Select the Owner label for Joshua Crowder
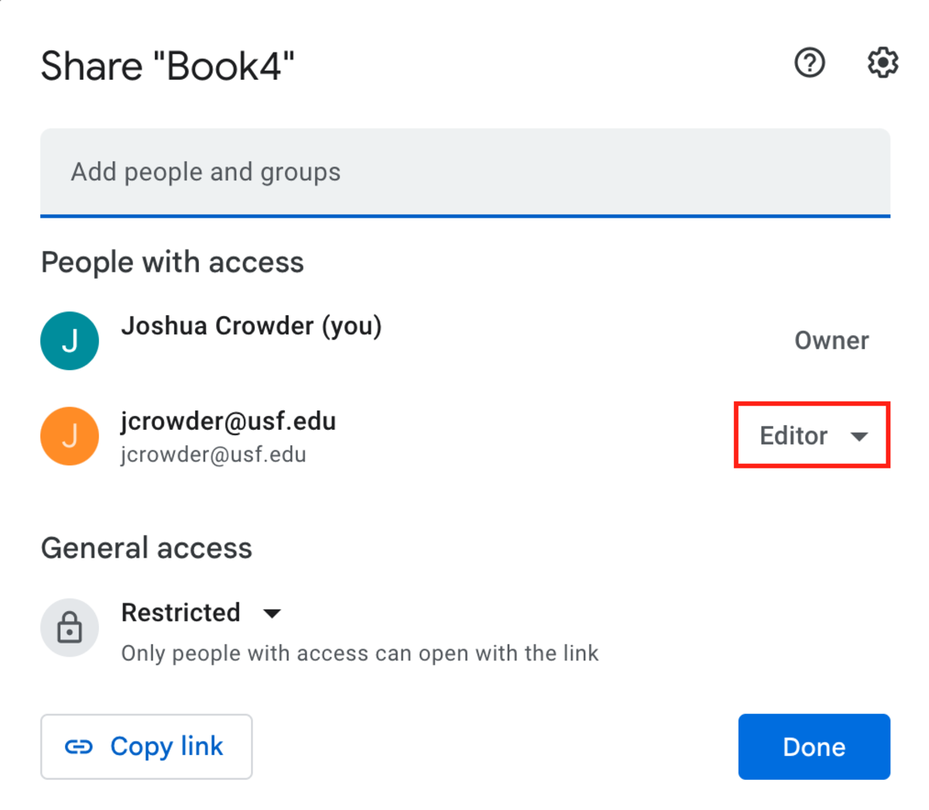The height and width of the screenshot is (810, 929). pos(831,340)
